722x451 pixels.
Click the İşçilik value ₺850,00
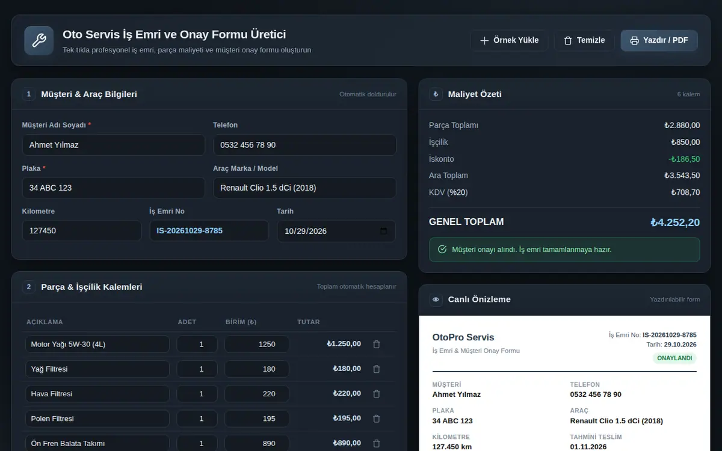pyautogui.click(x=685, y=143)
